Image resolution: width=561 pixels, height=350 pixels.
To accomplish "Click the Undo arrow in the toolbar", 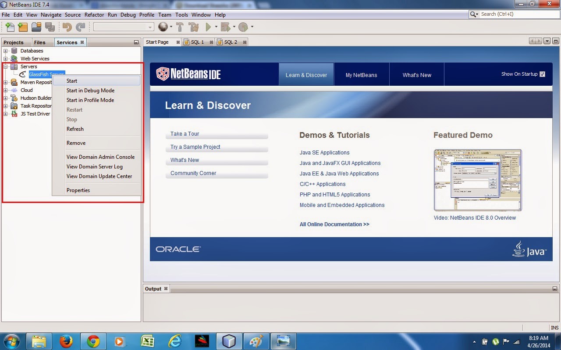I will (x=67, y=27).
